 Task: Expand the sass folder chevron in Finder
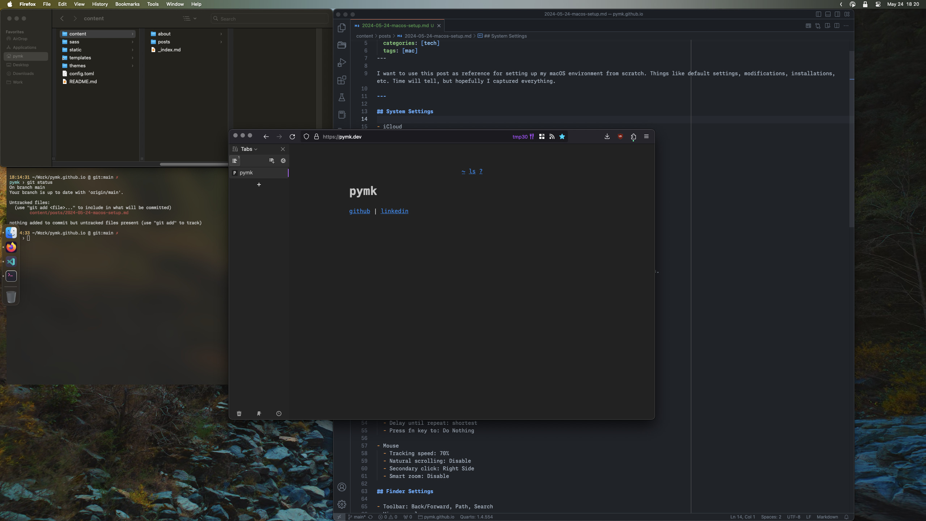(x=132, y=42)
